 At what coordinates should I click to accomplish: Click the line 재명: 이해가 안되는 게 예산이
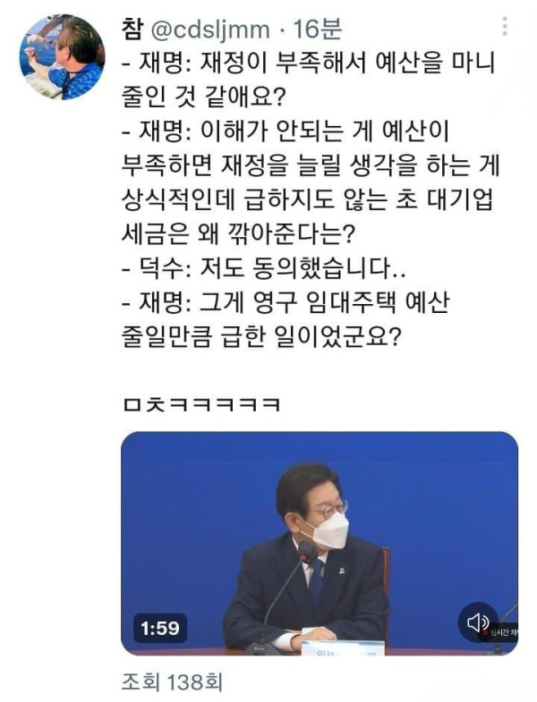pos(286,132)
